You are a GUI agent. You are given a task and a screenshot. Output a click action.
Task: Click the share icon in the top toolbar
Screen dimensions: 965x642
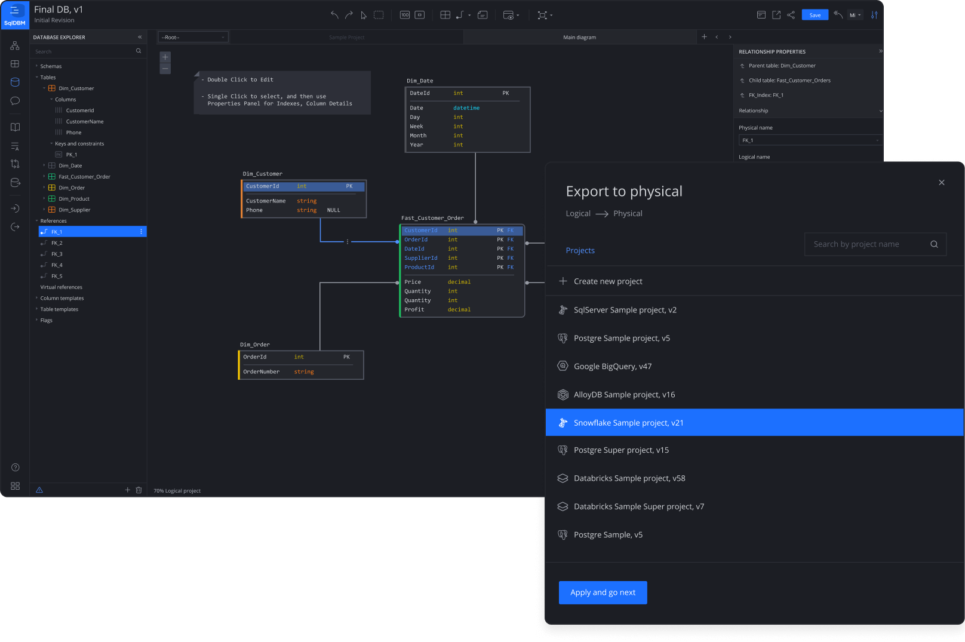791,15
